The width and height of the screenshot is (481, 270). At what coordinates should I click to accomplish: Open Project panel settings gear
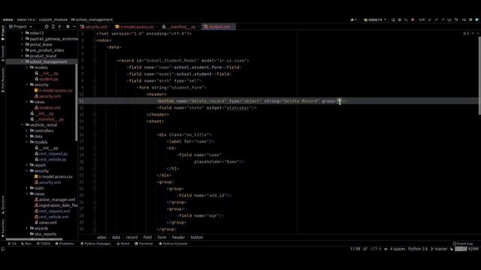pos(68,27)
